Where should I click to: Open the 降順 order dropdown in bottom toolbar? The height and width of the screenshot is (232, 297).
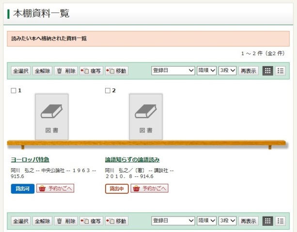tap(207, 221)
